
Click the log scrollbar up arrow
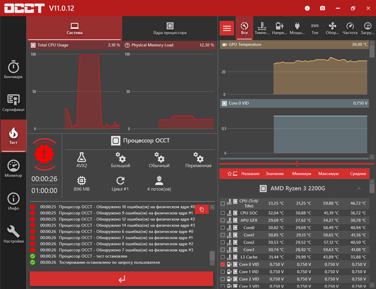point(212,207)
